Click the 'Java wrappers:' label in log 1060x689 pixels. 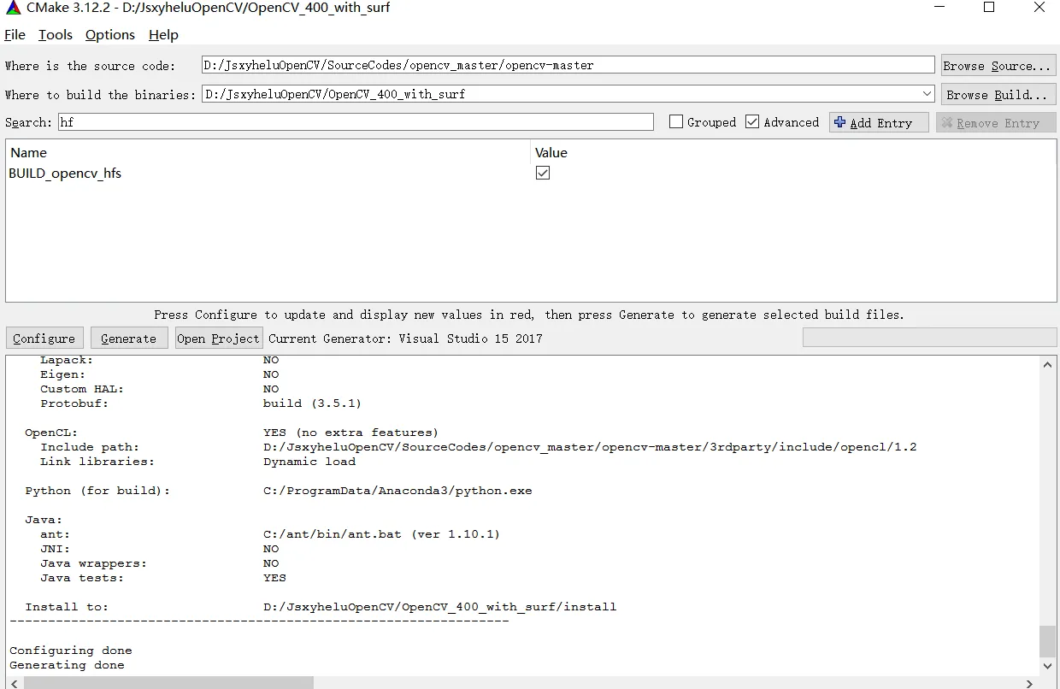(x=93, y=563)
